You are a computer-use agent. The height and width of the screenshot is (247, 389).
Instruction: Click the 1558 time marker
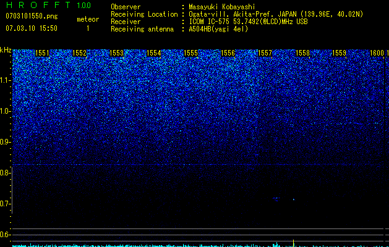click(x=302, y=53)
